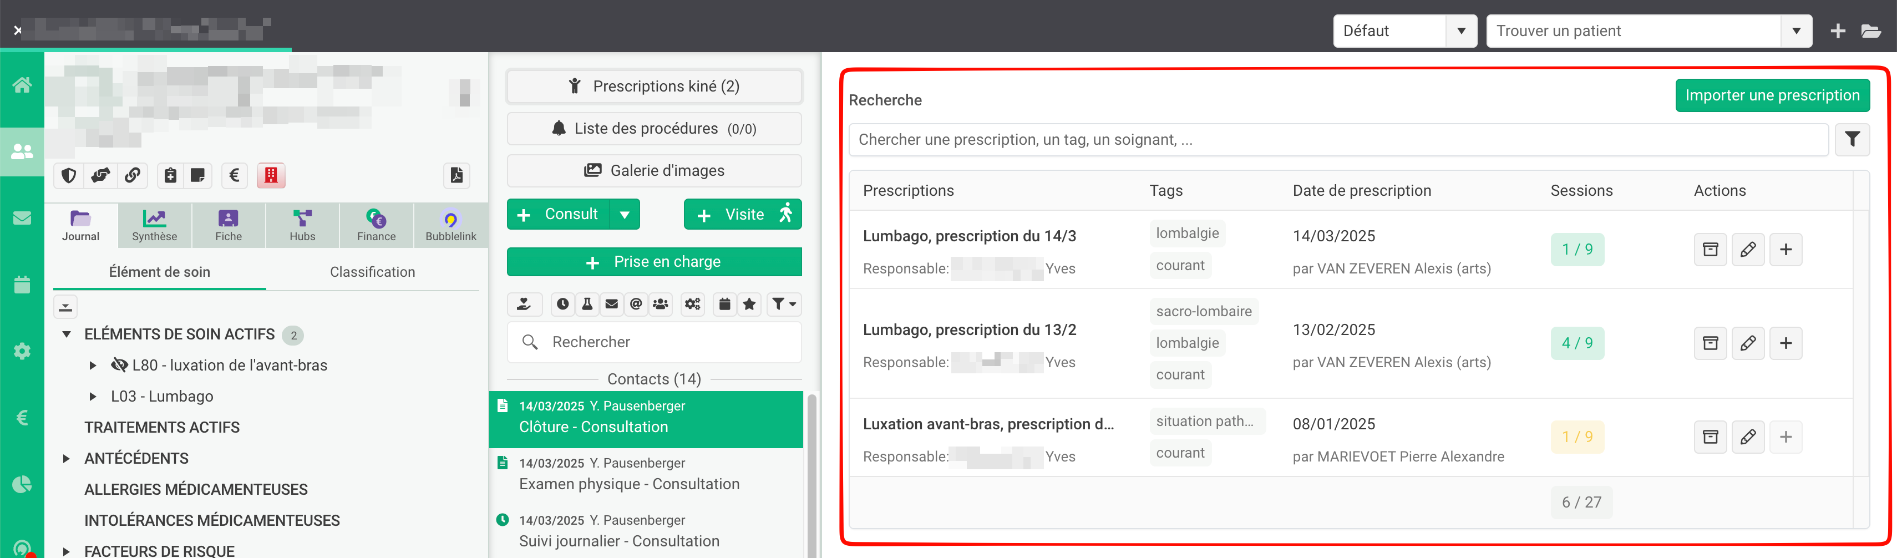This screenshot has height=558, width=1897.
Task: Select the Classification tab
Action: [x=372, y=272]
